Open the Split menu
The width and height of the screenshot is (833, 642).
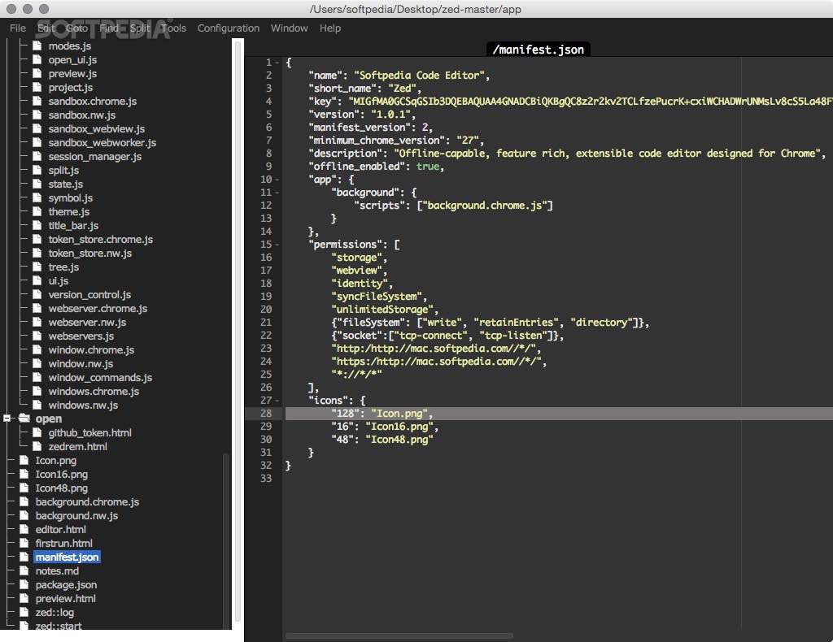(x=140, y=28)
